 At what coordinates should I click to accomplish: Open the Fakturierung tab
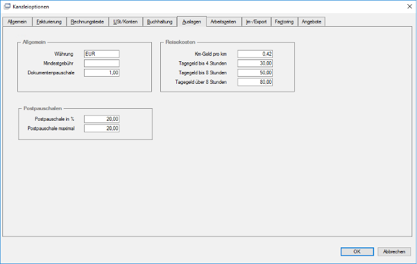pos(49,22)
